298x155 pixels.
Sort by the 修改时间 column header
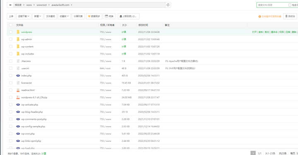[x=143, y=25]
